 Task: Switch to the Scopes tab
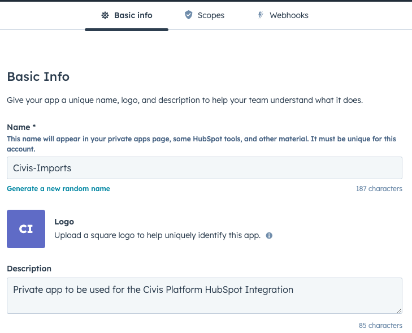[x=205, y=15]
